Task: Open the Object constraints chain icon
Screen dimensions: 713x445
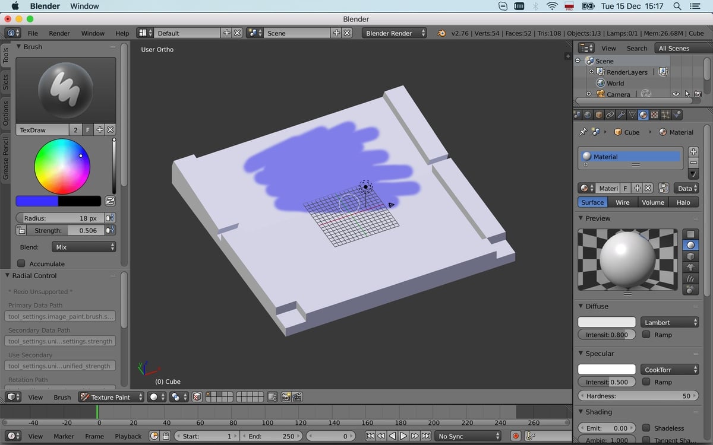Action: tap(610, 115)
